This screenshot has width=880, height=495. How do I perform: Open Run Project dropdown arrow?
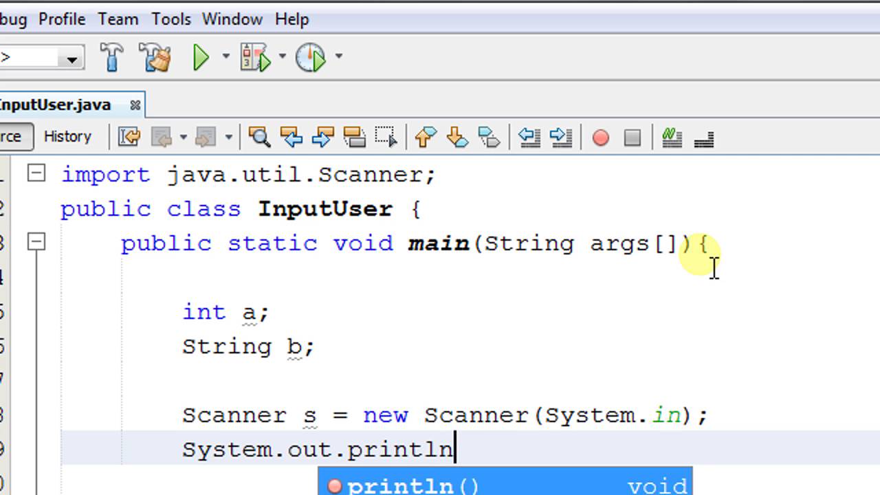[225, 57]
